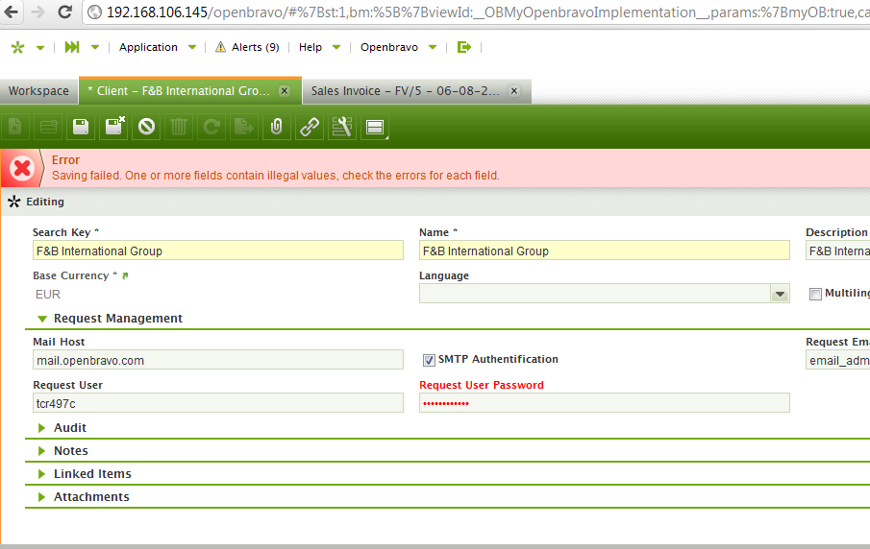This screenshot has height=549, width=870.
Task: Open the dropdown next to the asterisk logo
Action: coord(40,48)
